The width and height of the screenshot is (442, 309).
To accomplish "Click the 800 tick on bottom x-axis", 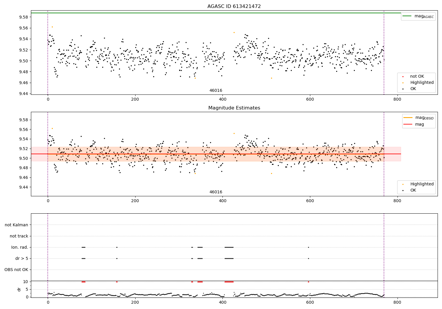I will click(x=397, y=302).
